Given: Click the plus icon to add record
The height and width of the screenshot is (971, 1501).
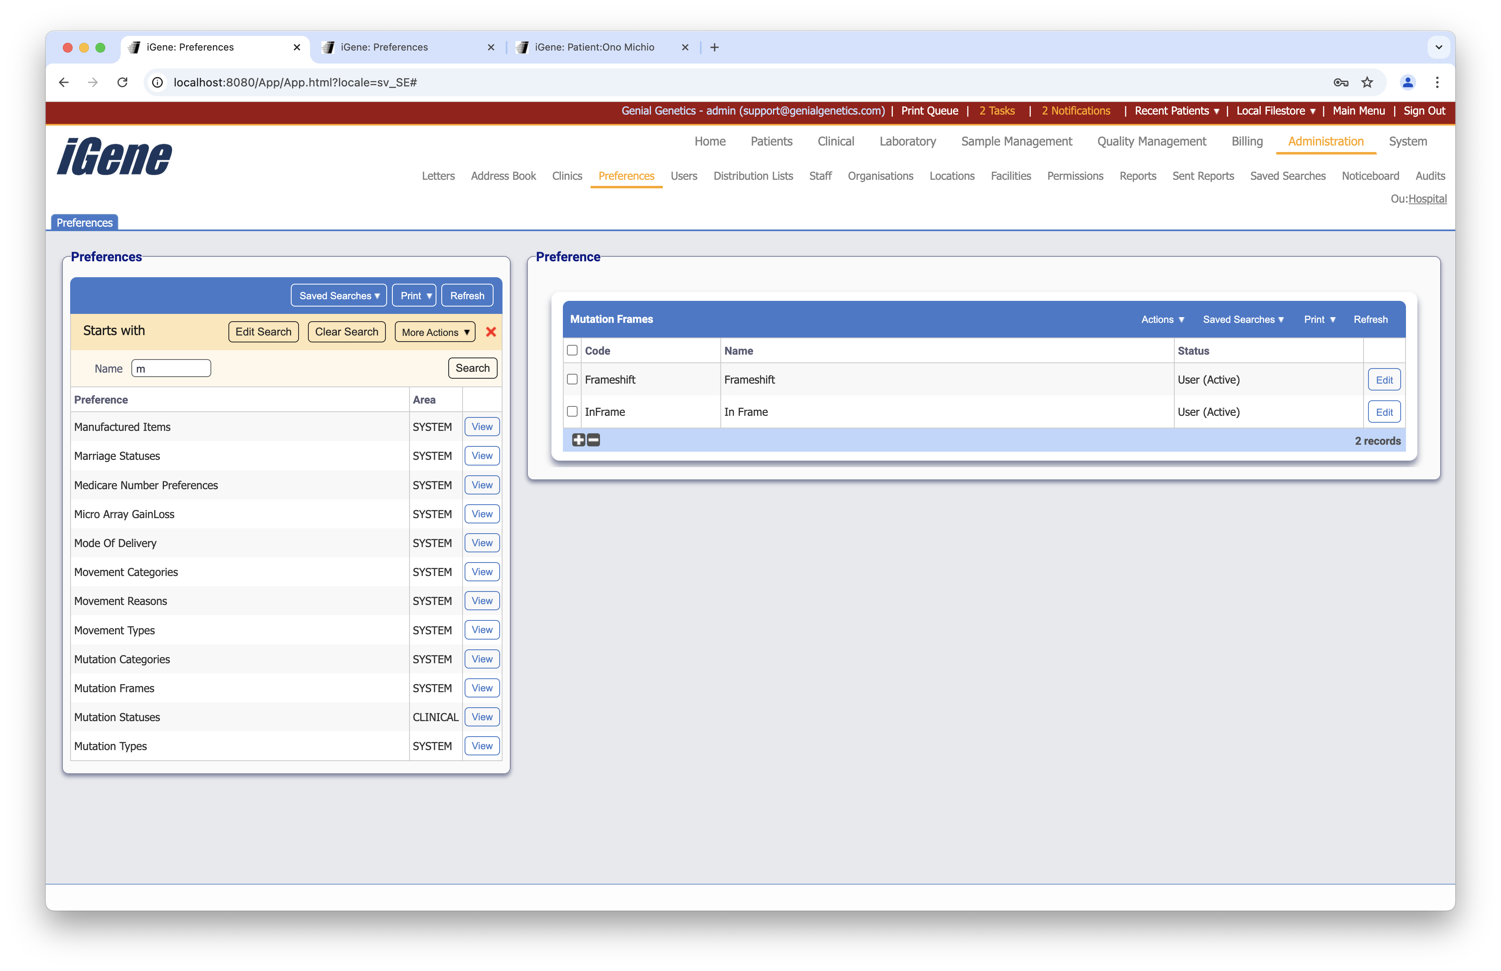Looking at the screenshot, I should (578, 440).
